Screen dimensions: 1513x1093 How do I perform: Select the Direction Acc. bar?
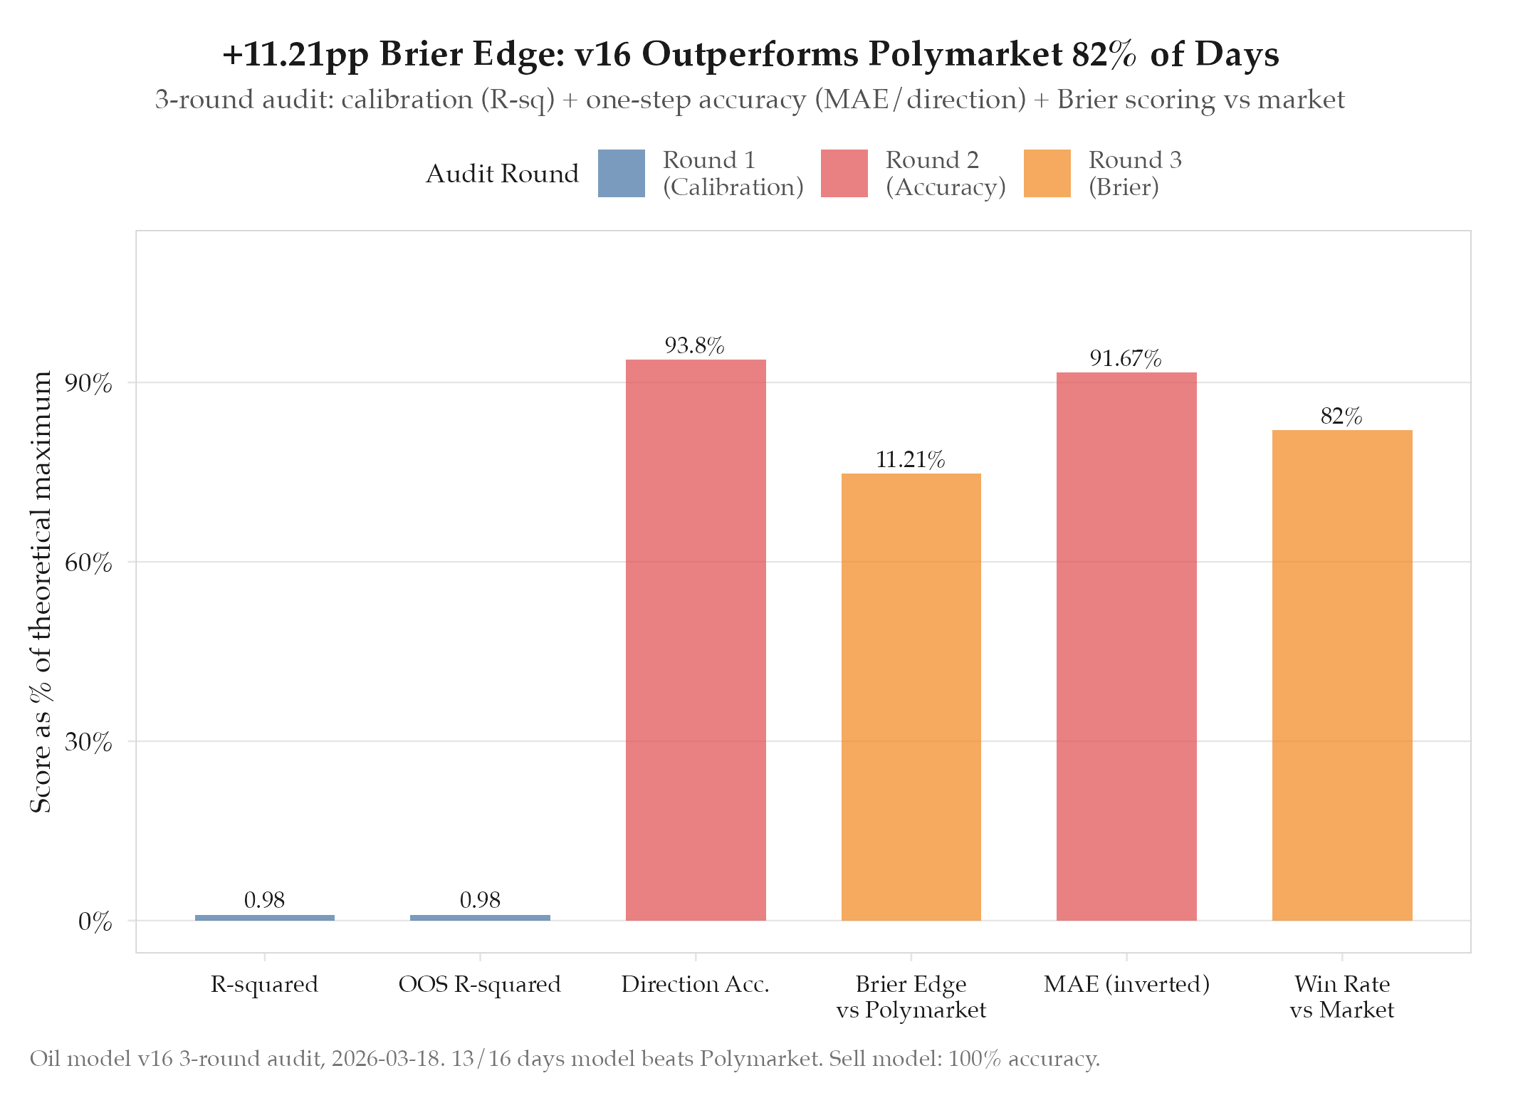coord(696,639)
